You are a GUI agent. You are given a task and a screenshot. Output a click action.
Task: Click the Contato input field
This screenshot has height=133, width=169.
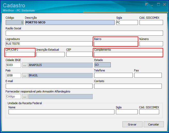128,86
